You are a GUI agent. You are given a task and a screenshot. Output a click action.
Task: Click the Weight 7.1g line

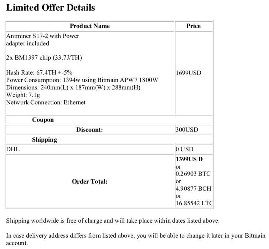pyautogui.click(x=24, y=95)
